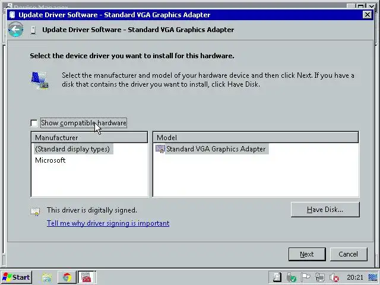Screen dimensions: 380x285
Task: Go back using the blue arrow button
Action: (x=16, y=30)
